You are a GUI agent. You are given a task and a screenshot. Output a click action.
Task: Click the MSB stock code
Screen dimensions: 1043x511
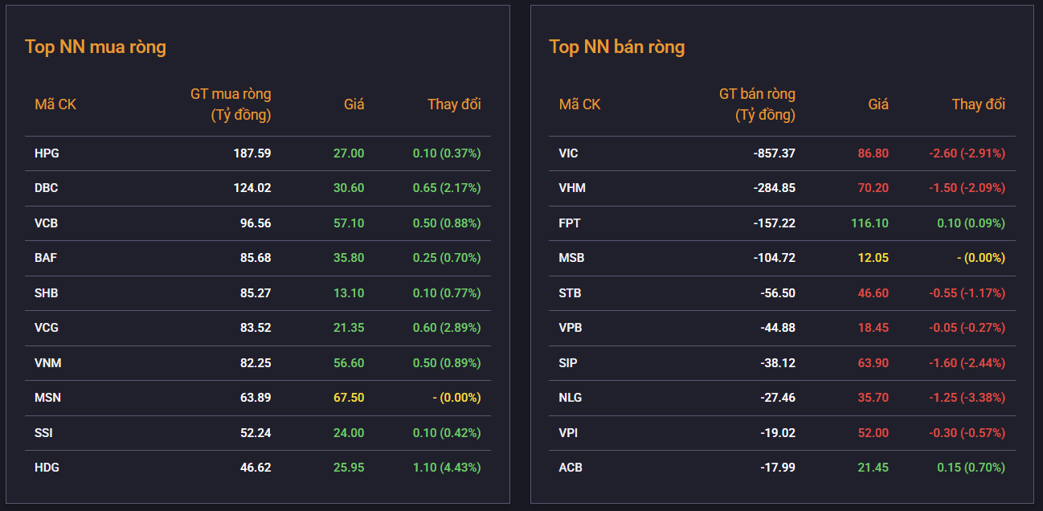(x=571, y=258)
